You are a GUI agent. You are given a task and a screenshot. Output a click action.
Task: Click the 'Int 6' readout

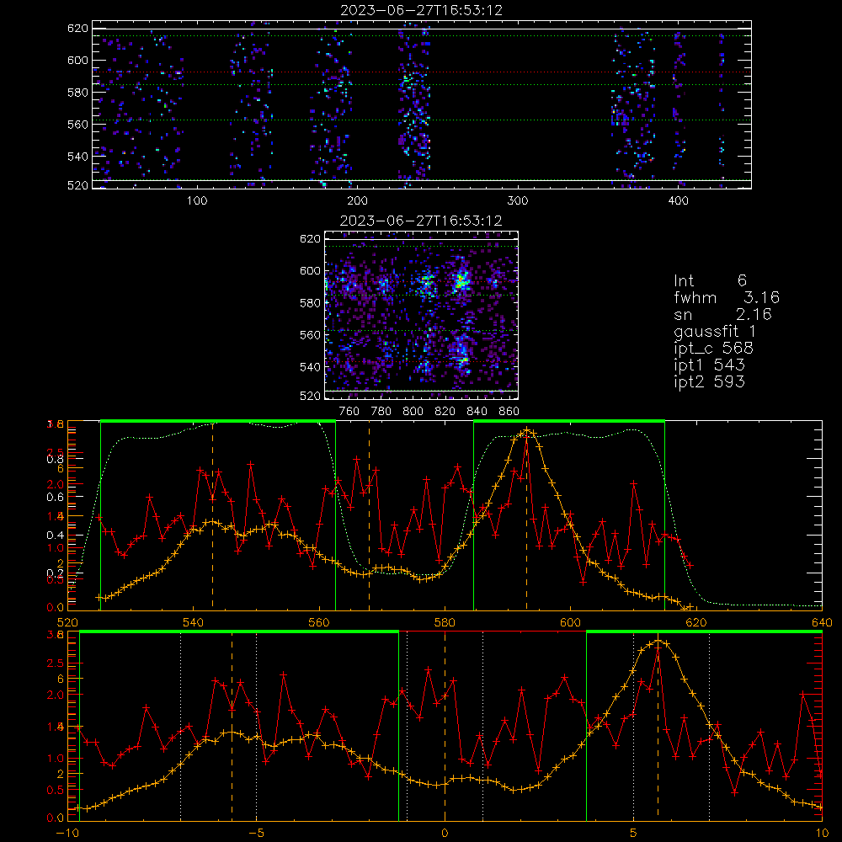click(710, 280)
